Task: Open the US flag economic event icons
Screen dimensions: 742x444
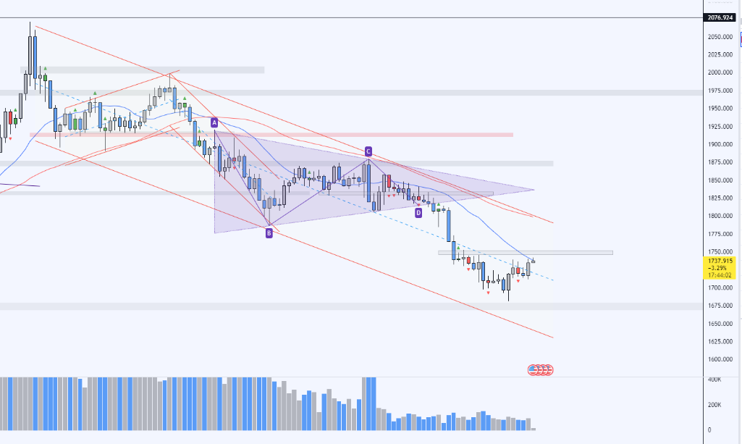Action: (540, 369)
